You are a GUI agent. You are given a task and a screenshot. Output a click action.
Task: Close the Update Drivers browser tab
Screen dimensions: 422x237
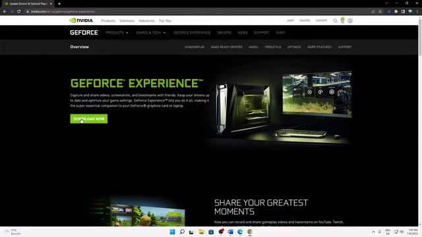point(51,4)
